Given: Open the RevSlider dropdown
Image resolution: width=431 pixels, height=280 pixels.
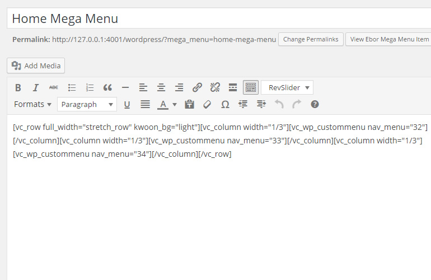Looking at the screenshot, I should click(287, 88).
